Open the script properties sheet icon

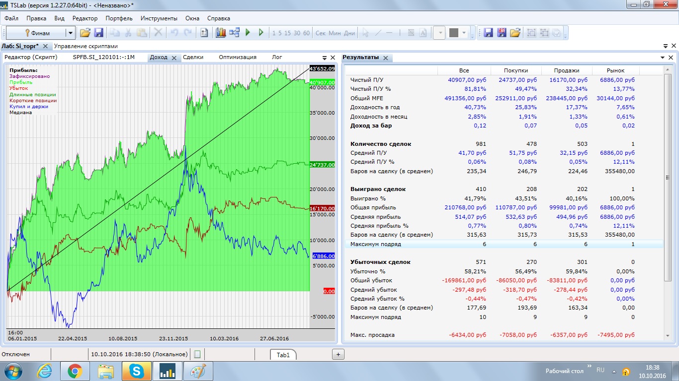(x=204, y=33)
